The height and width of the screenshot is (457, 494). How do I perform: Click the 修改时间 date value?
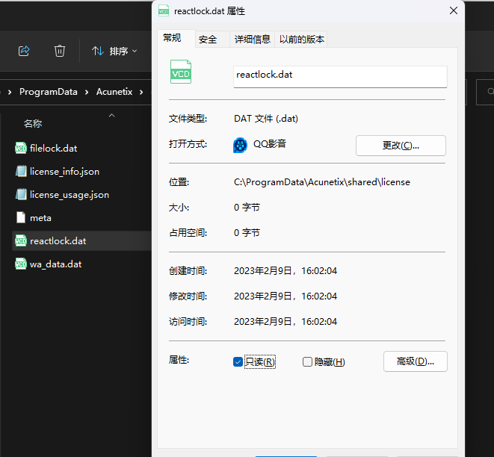pyautogui.click(x=285, y=296)
